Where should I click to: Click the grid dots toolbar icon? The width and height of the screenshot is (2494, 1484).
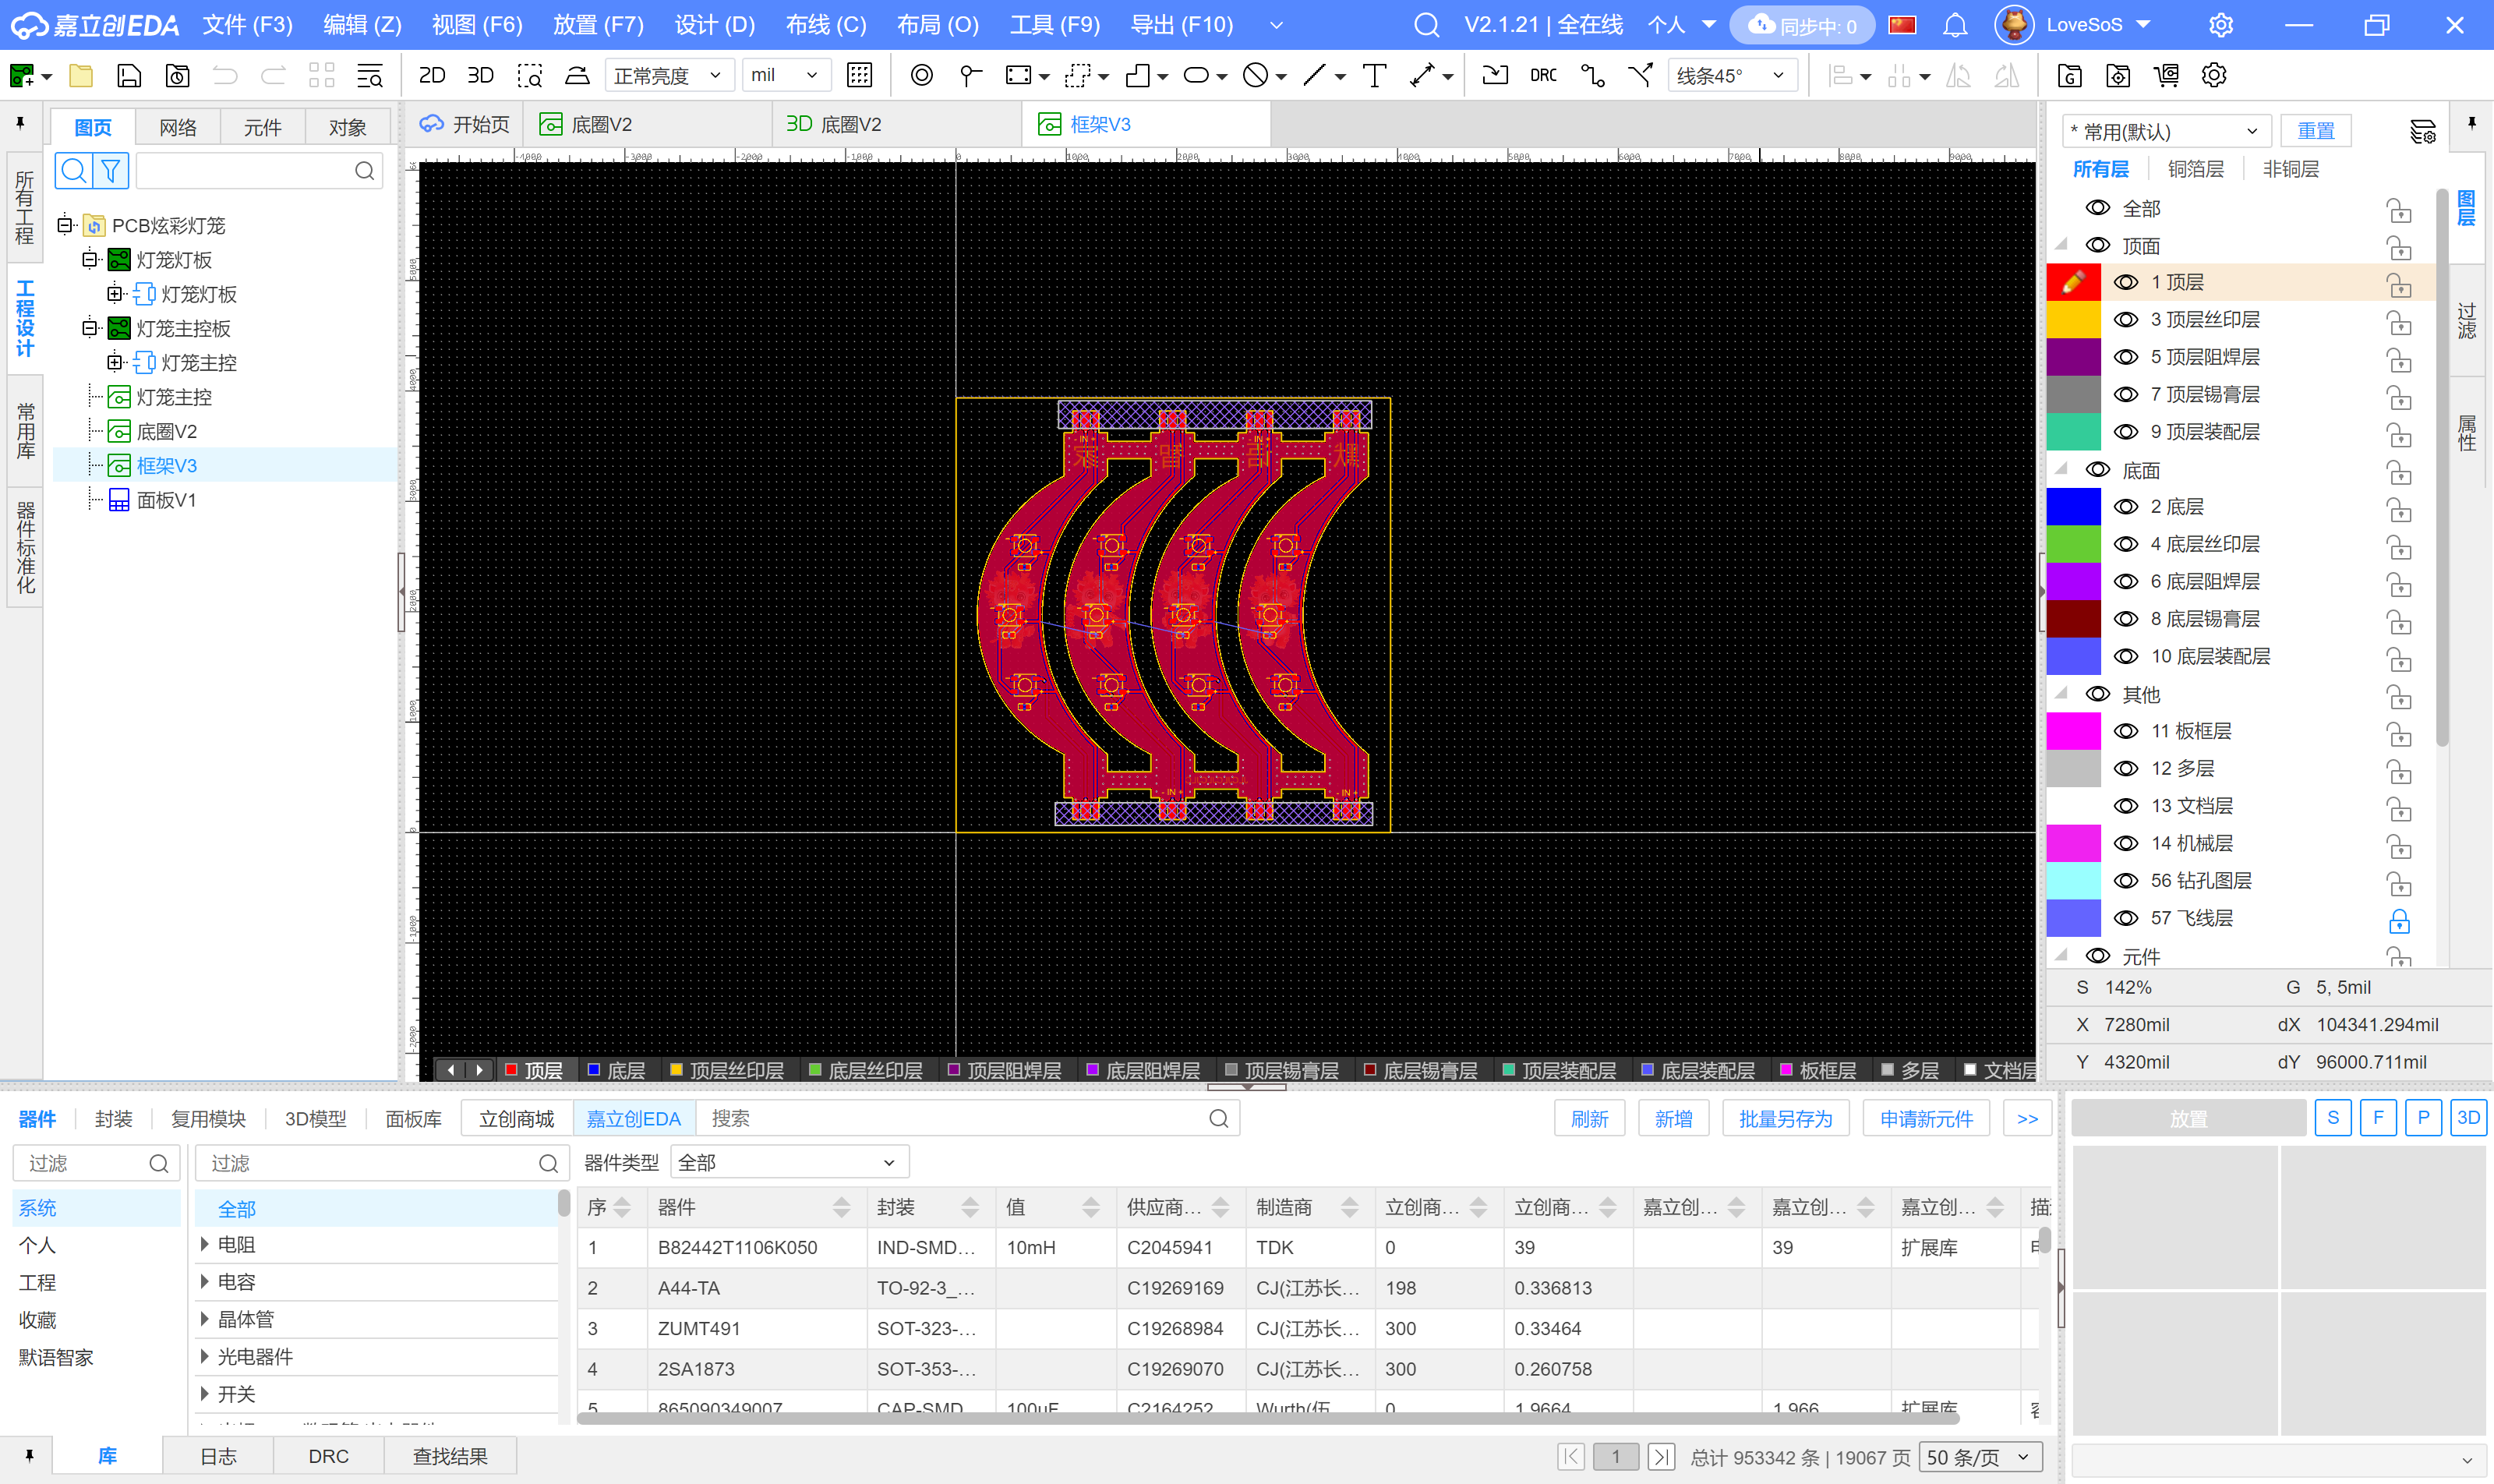click(x=859, y=75)
